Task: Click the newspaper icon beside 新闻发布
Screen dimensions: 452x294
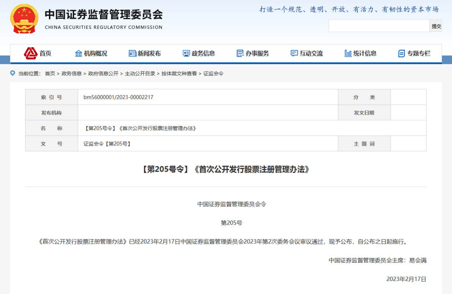Action: point(133,53)
